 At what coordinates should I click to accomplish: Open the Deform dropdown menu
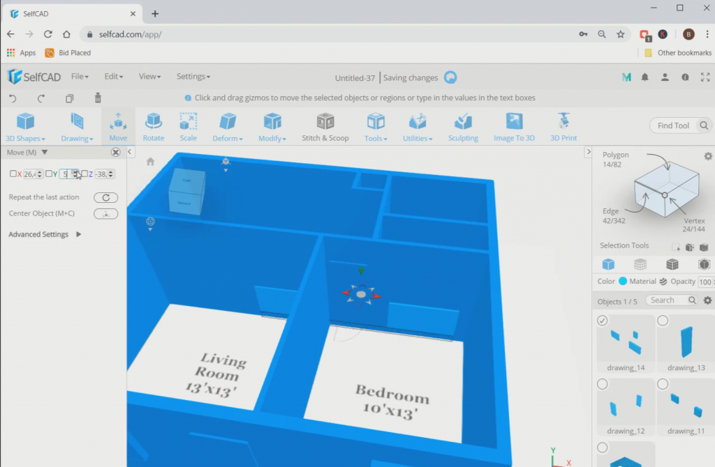coord(227,137)
